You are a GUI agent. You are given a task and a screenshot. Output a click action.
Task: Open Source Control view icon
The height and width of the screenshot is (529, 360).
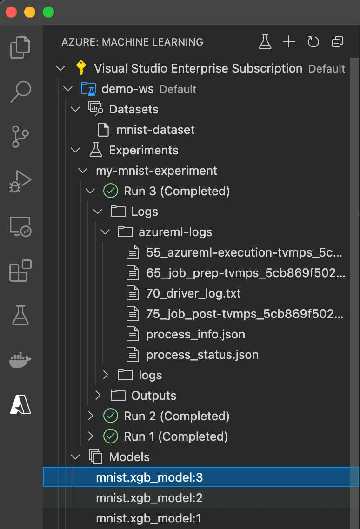[20, 137]
